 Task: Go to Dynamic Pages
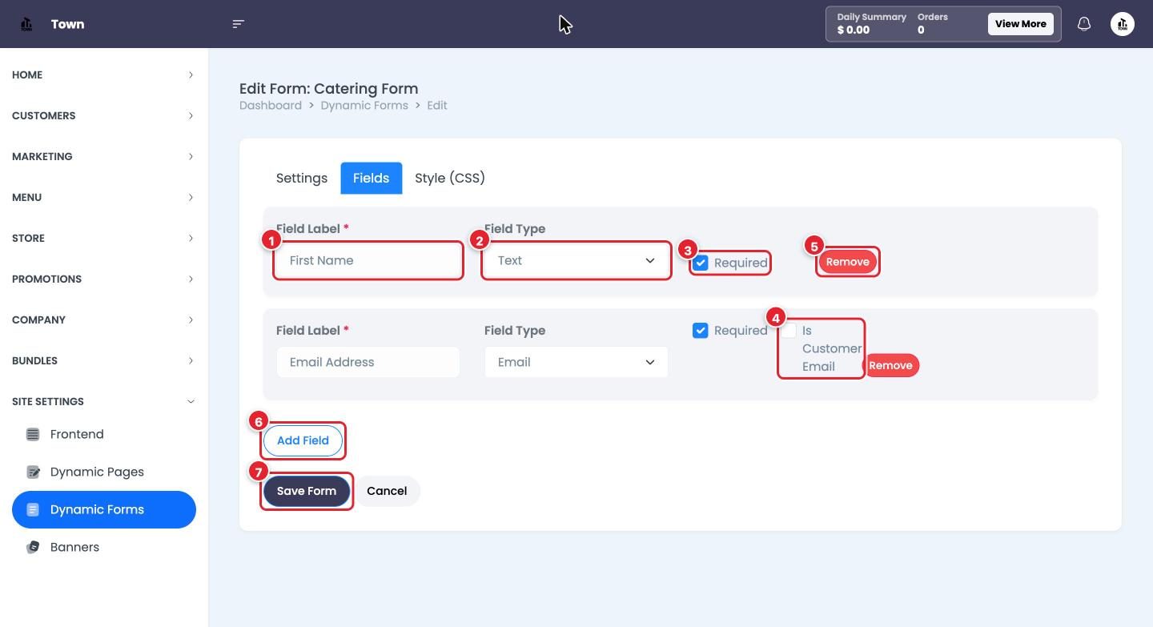tap(104, 472)
